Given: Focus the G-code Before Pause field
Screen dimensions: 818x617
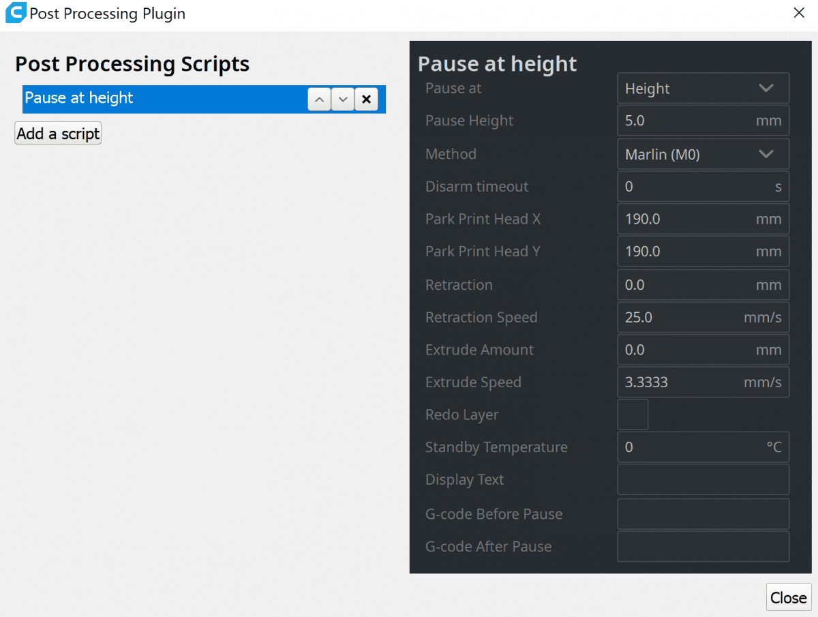Looking at the screenshot, I should tap(703, 514).
